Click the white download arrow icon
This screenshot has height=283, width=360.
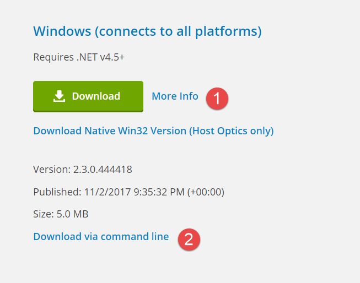point(59,96)
